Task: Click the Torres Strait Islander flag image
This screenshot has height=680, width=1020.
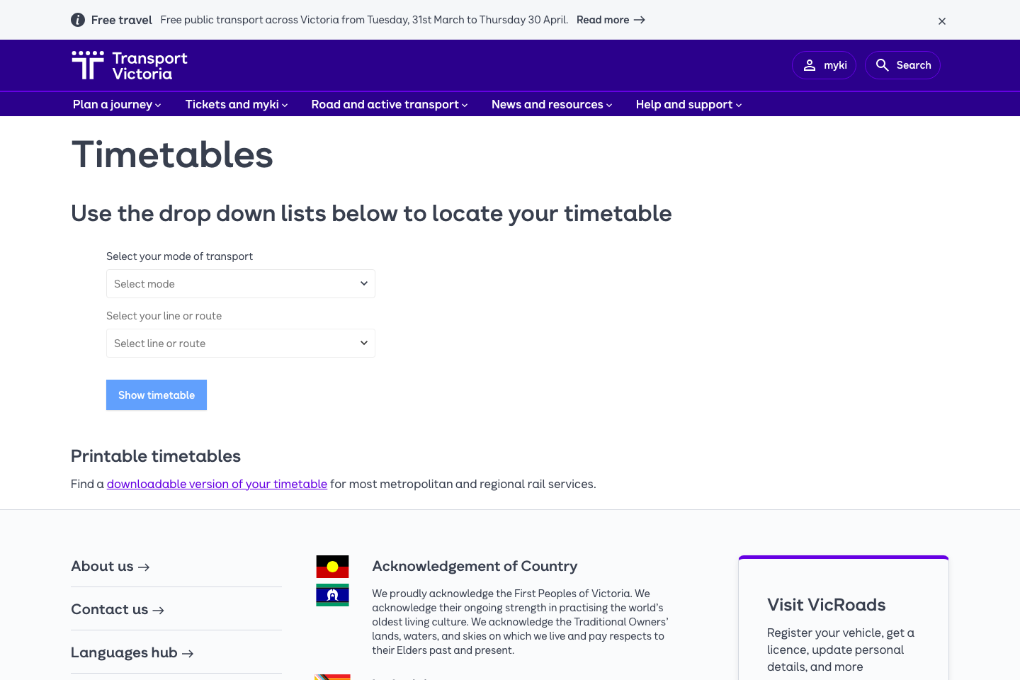Action: tap(332, 595)
